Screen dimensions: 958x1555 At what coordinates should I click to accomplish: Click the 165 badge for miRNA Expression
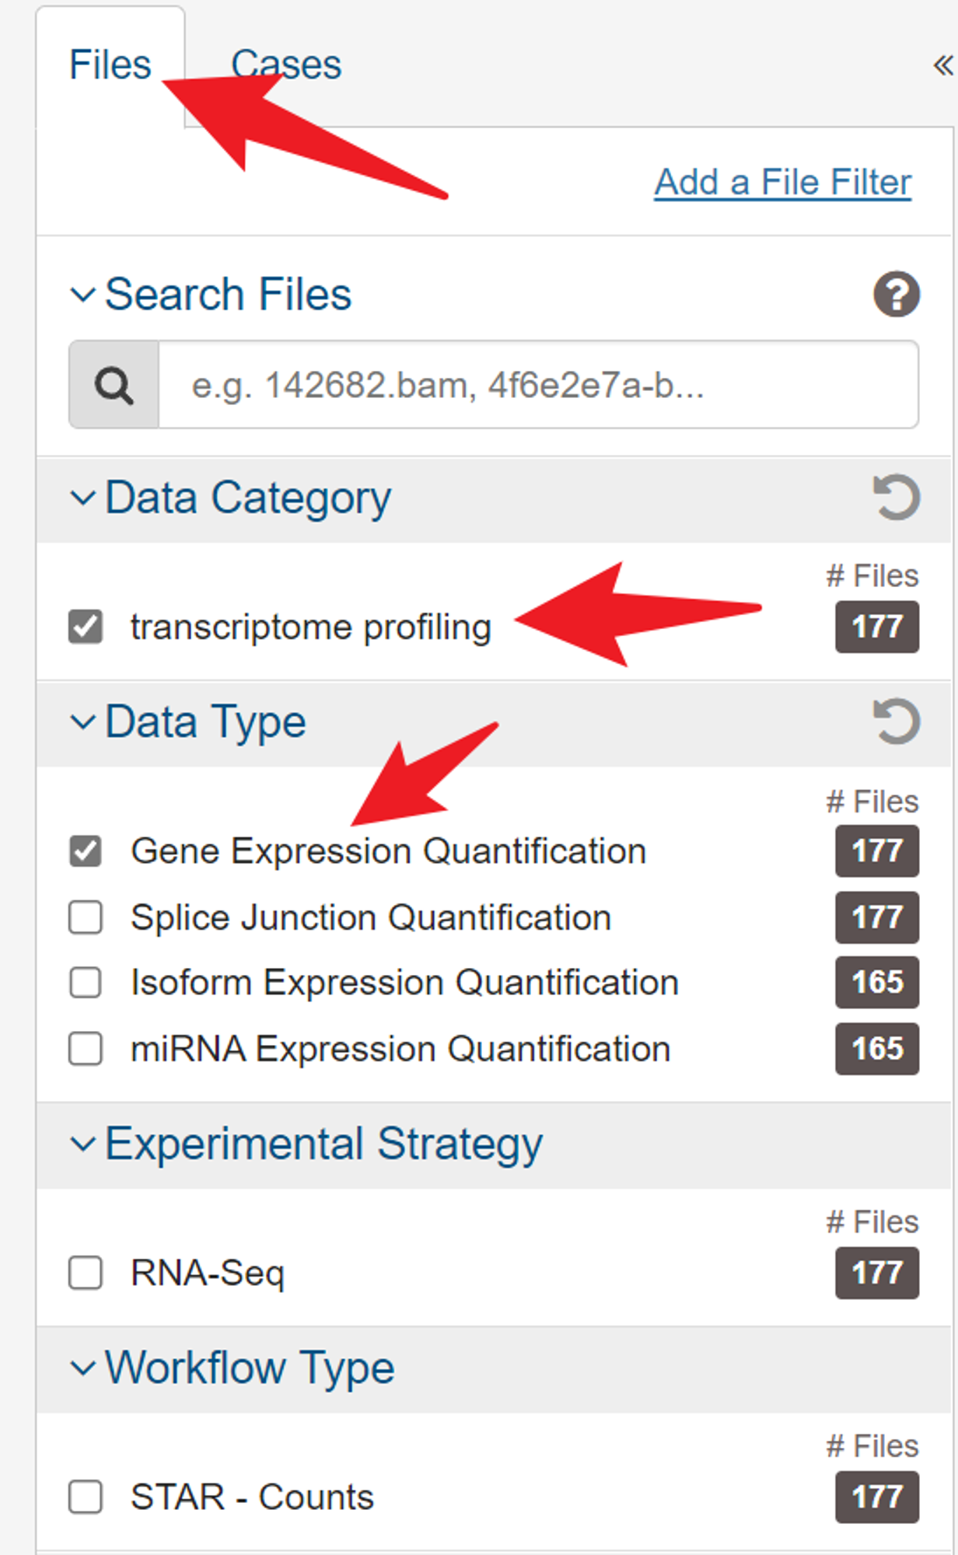tap(877, 1049)
